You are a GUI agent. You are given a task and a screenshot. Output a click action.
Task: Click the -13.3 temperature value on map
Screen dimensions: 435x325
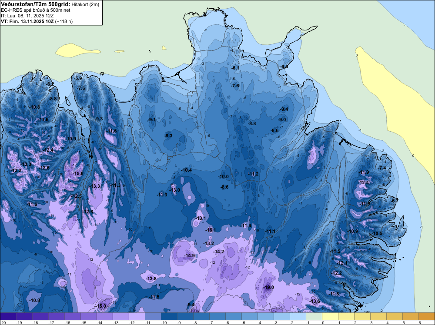click(95, 186)
